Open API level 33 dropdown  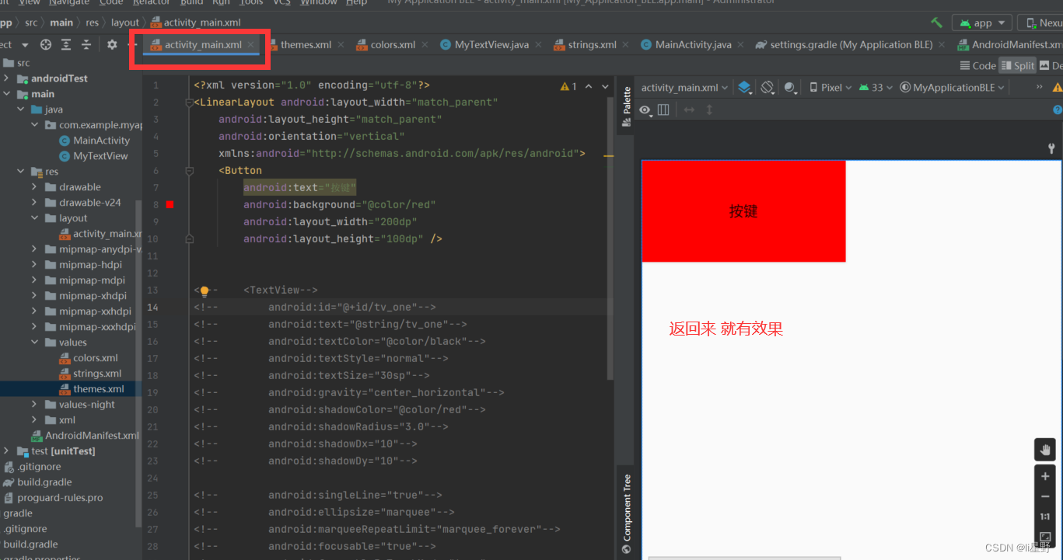876,88
